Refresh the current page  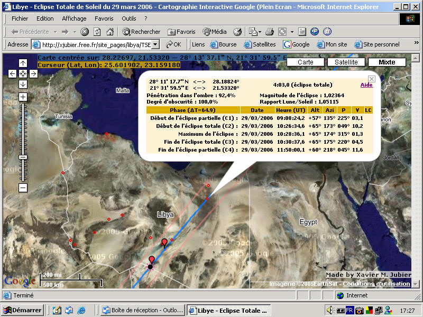pyautogui.click(x=97, y=32)
